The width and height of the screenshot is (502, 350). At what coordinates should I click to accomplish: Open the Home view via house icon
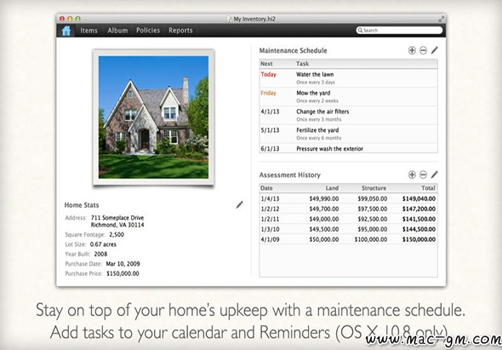click(66, 31)
